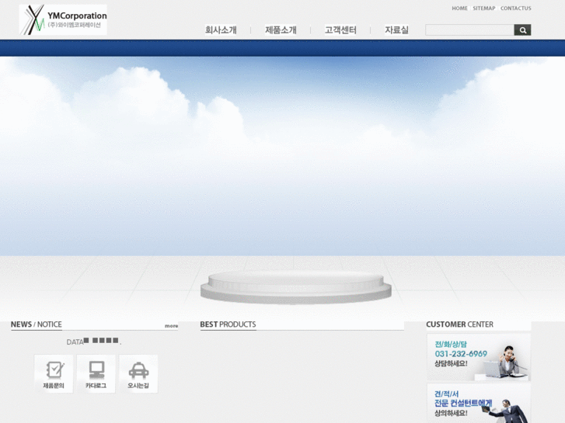Click the YMCorporation logo
The height and width of the screenshot is (423, 565).
tap(63, 20)
